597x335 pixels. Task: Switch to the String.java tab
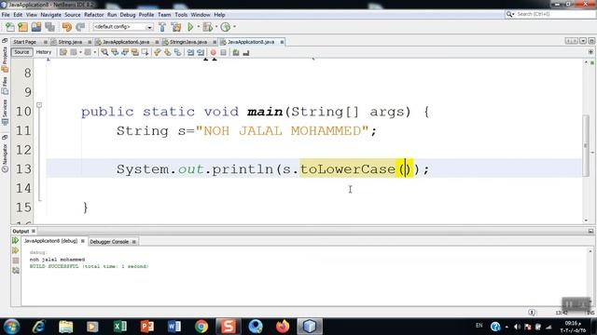[x=70, y=42]
